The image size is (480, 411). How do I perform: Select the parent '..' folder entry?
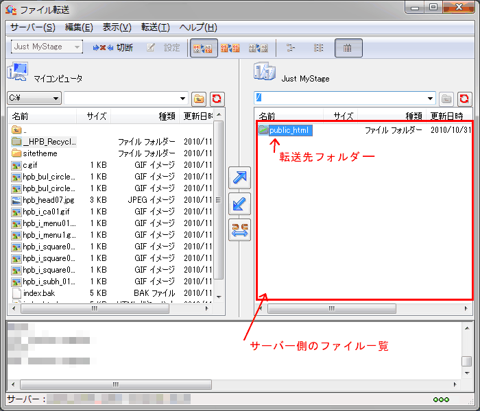(x=19, y=130)
